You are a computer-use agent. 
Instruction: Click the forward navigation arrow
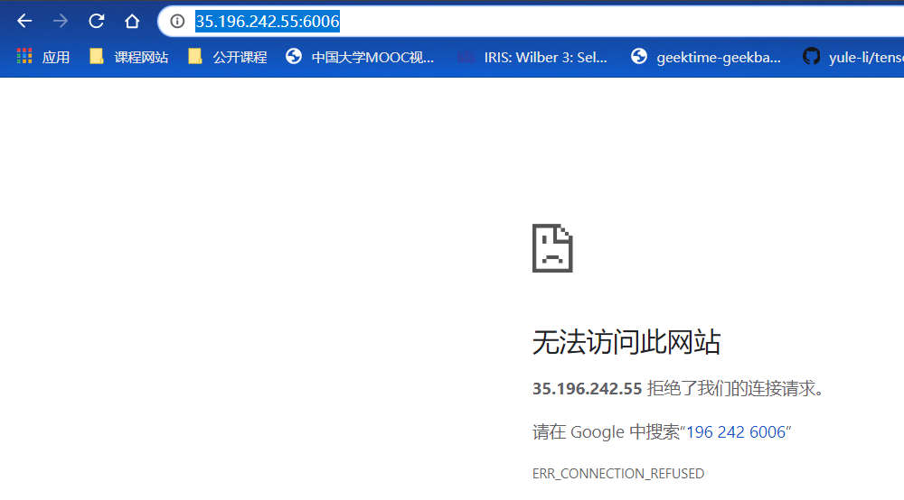coord(60,22)
